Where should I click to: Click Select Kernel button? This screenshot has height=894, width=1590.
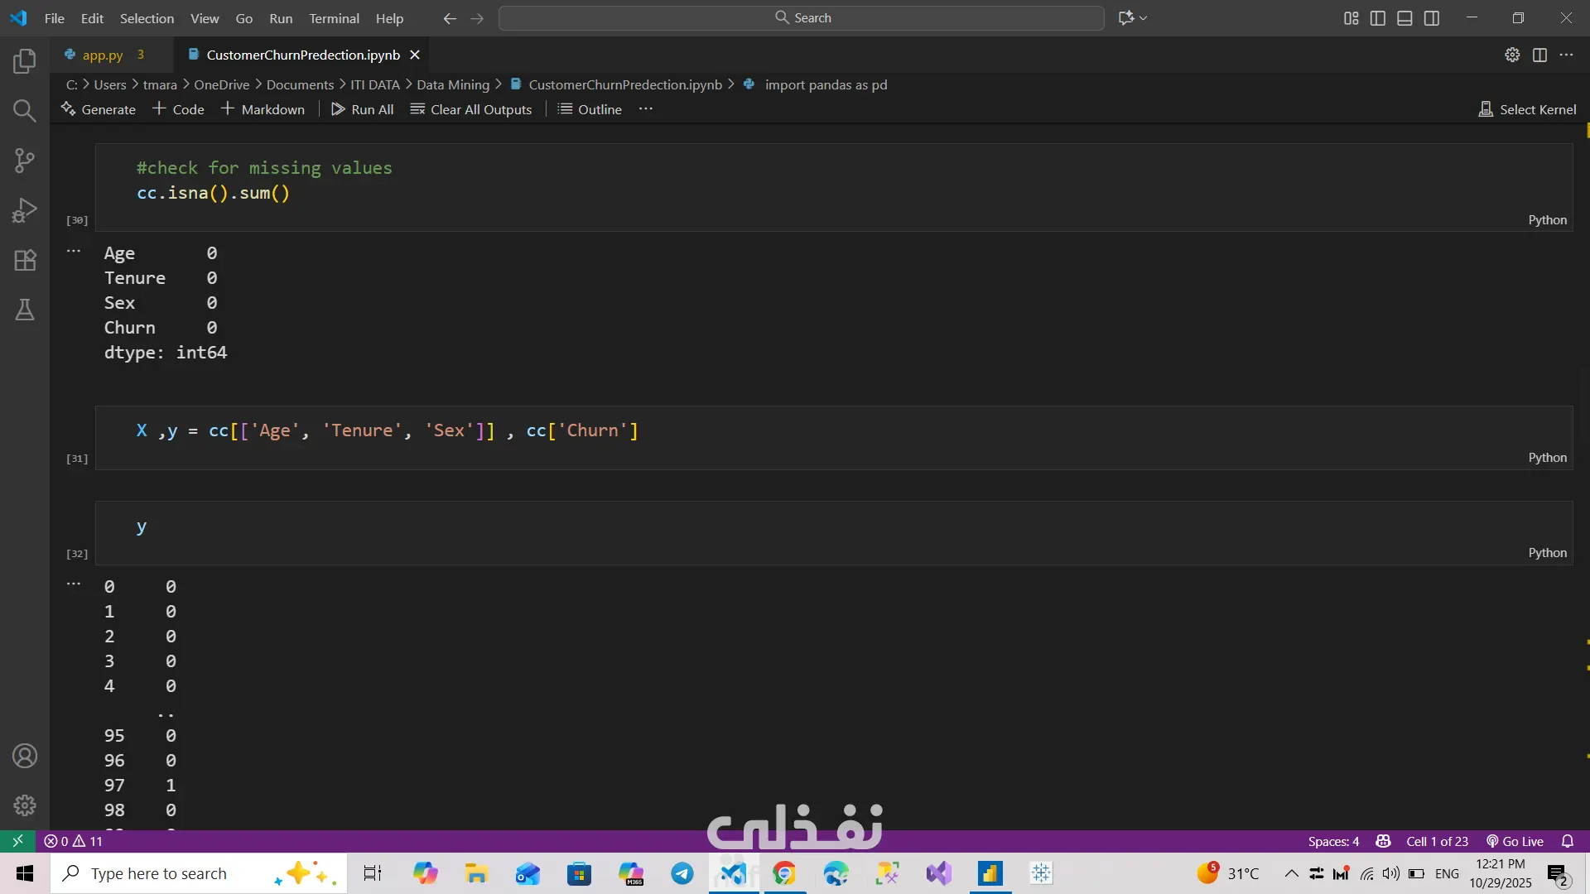(1527, 109)
